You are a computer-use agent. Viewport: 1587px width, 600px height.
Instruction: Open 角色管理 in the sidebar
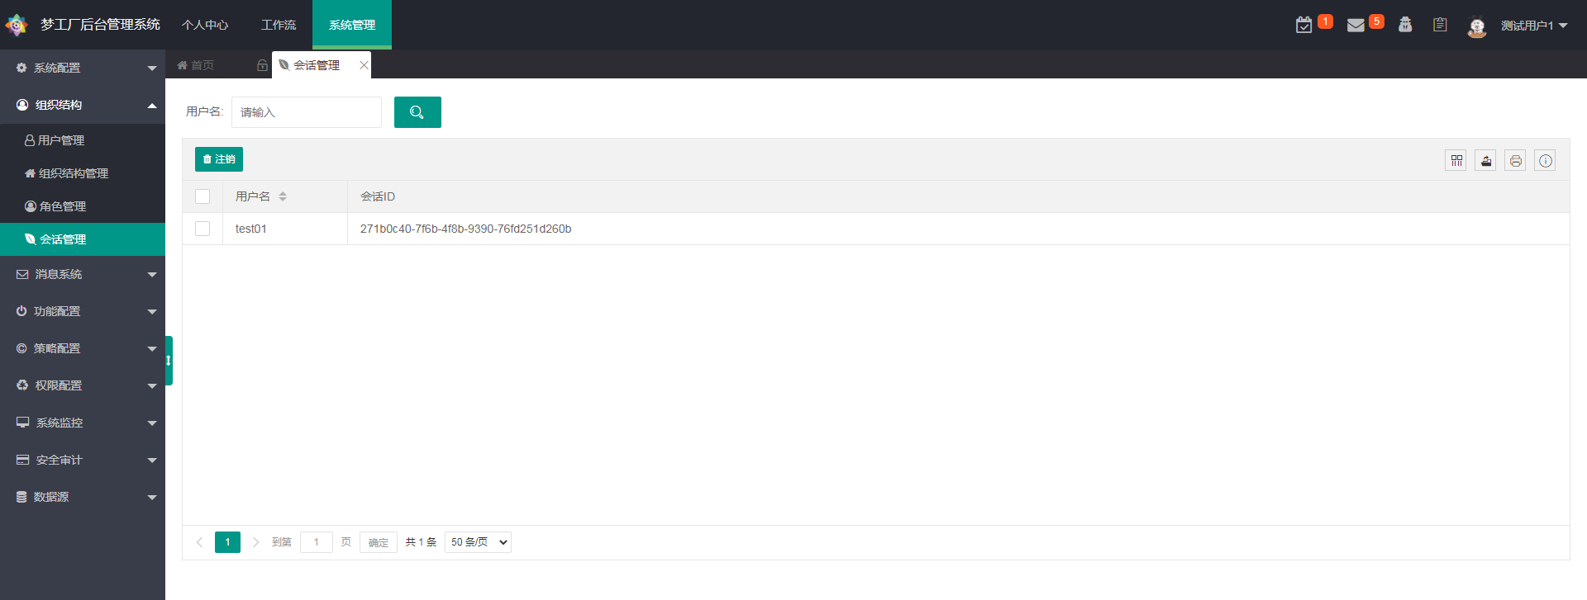[x=83, y=206]
